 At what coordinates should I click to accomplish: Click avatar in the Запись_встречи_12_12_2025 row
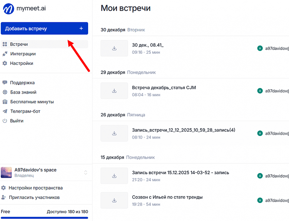pyautogui.click(x=260, y=133)
